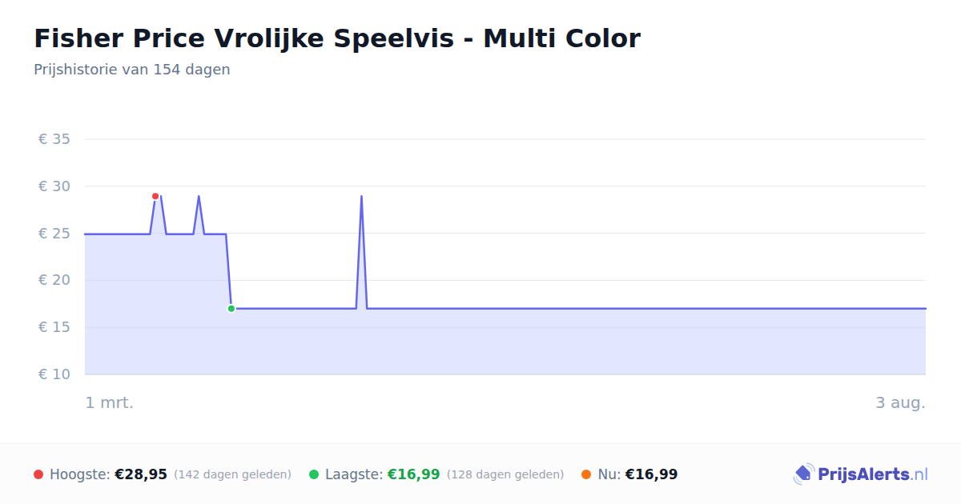Click the Hoogste price value €28,95
The height and width of the screenshot is (504, 961).
tap(141, 474)
